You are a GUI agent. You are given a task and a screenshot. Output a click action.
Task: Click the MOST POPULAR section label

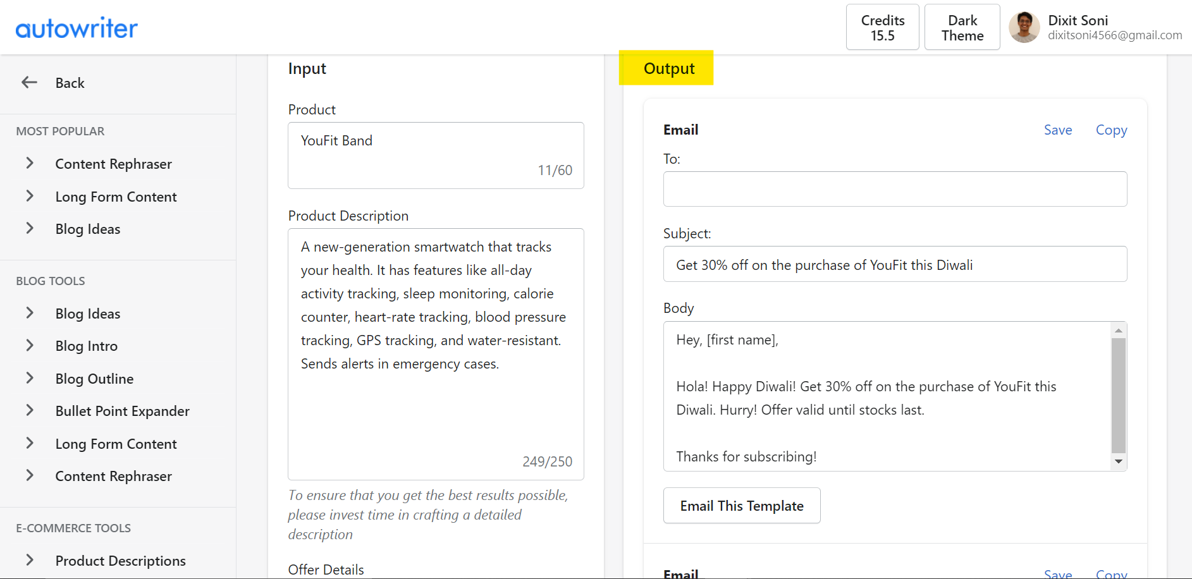pos(60,131)
